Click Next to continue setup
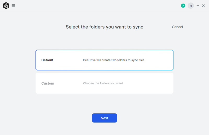The width and height of the screenshot is (209, 135). pos(104,118)
